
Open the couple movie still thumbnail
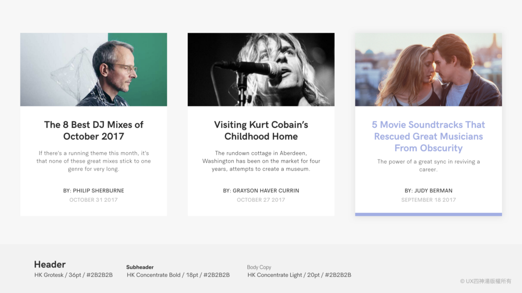pyautogui.click(x=429, y=69)
